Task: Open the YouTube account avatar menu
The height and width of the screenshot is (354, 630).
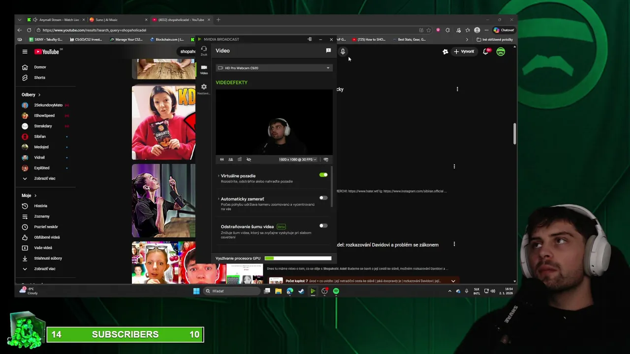Action: tap(501, 51)
